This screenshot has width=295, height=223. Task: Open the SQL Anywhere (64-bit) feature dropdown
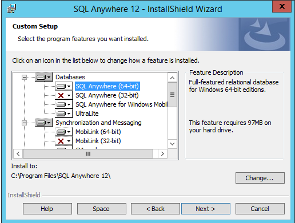(64, 86)
